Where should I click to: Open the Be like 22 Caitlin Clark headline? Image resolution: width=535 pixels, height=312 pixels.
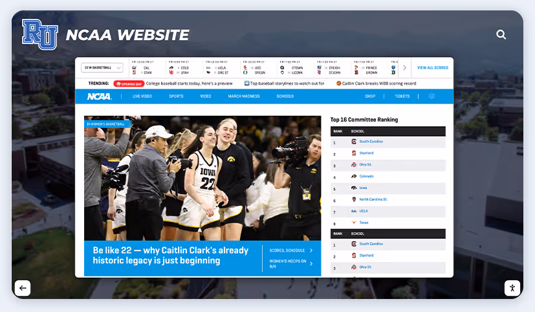pyautogui.click(x=171, y=255)
